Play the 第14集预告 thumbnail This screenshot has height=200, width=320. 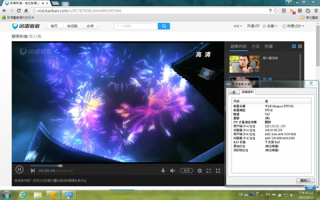[x=244, y=64]
